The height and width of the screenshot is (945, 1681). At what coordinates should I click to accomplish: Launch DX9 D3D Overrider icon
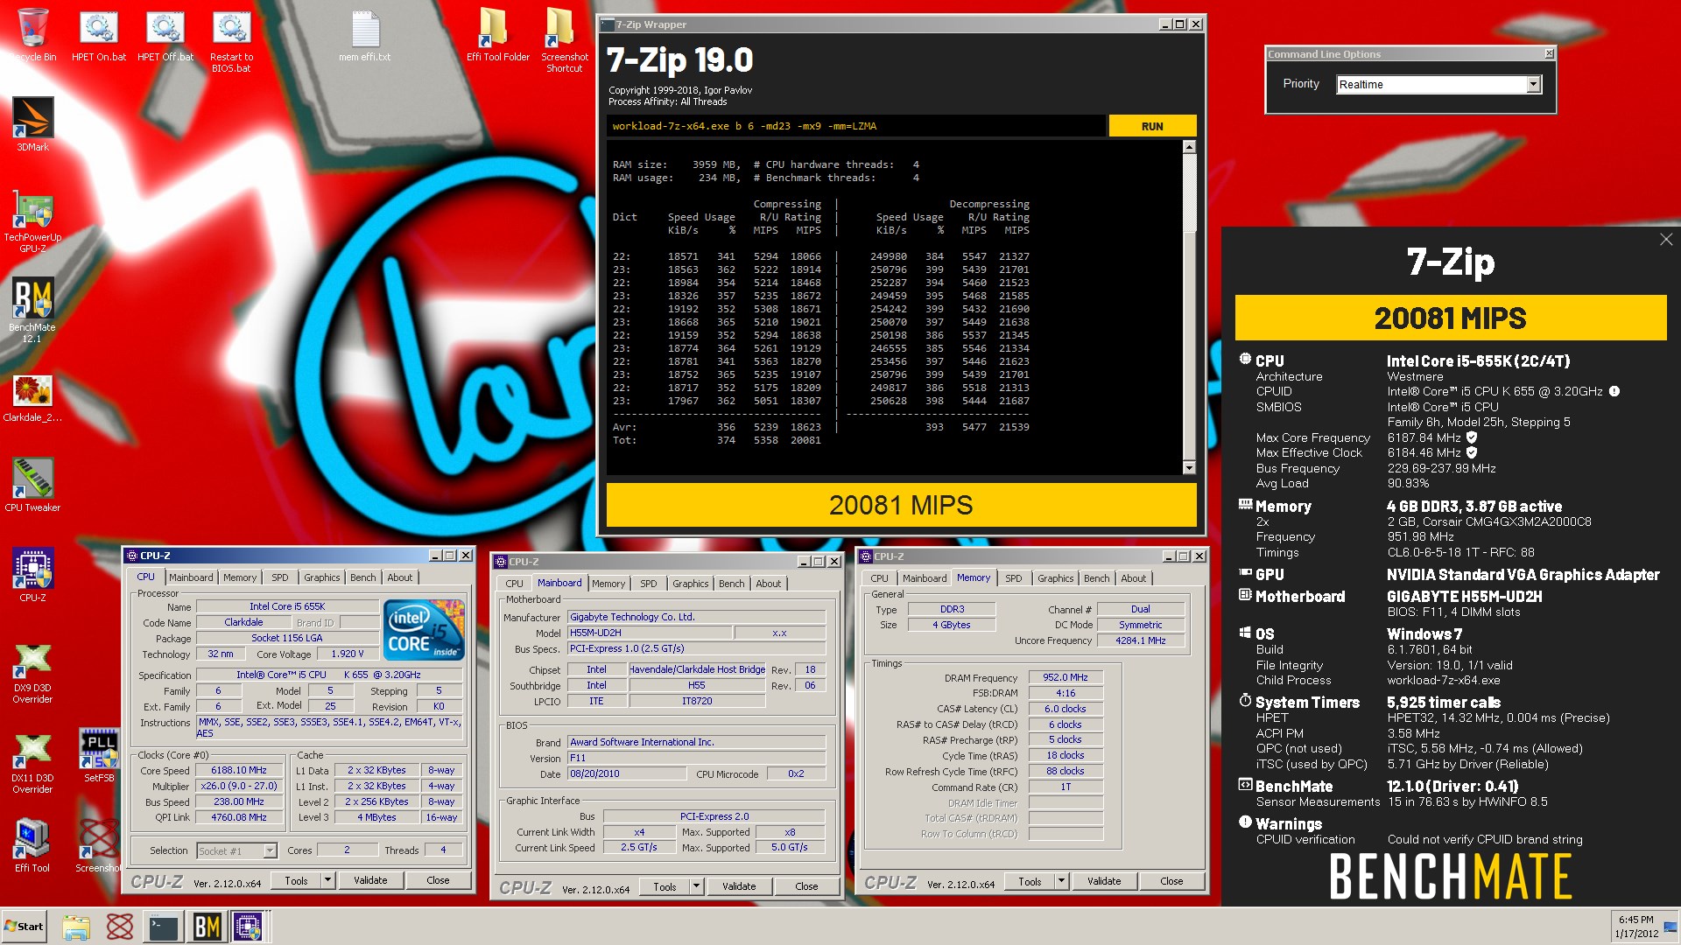point(32,672)
